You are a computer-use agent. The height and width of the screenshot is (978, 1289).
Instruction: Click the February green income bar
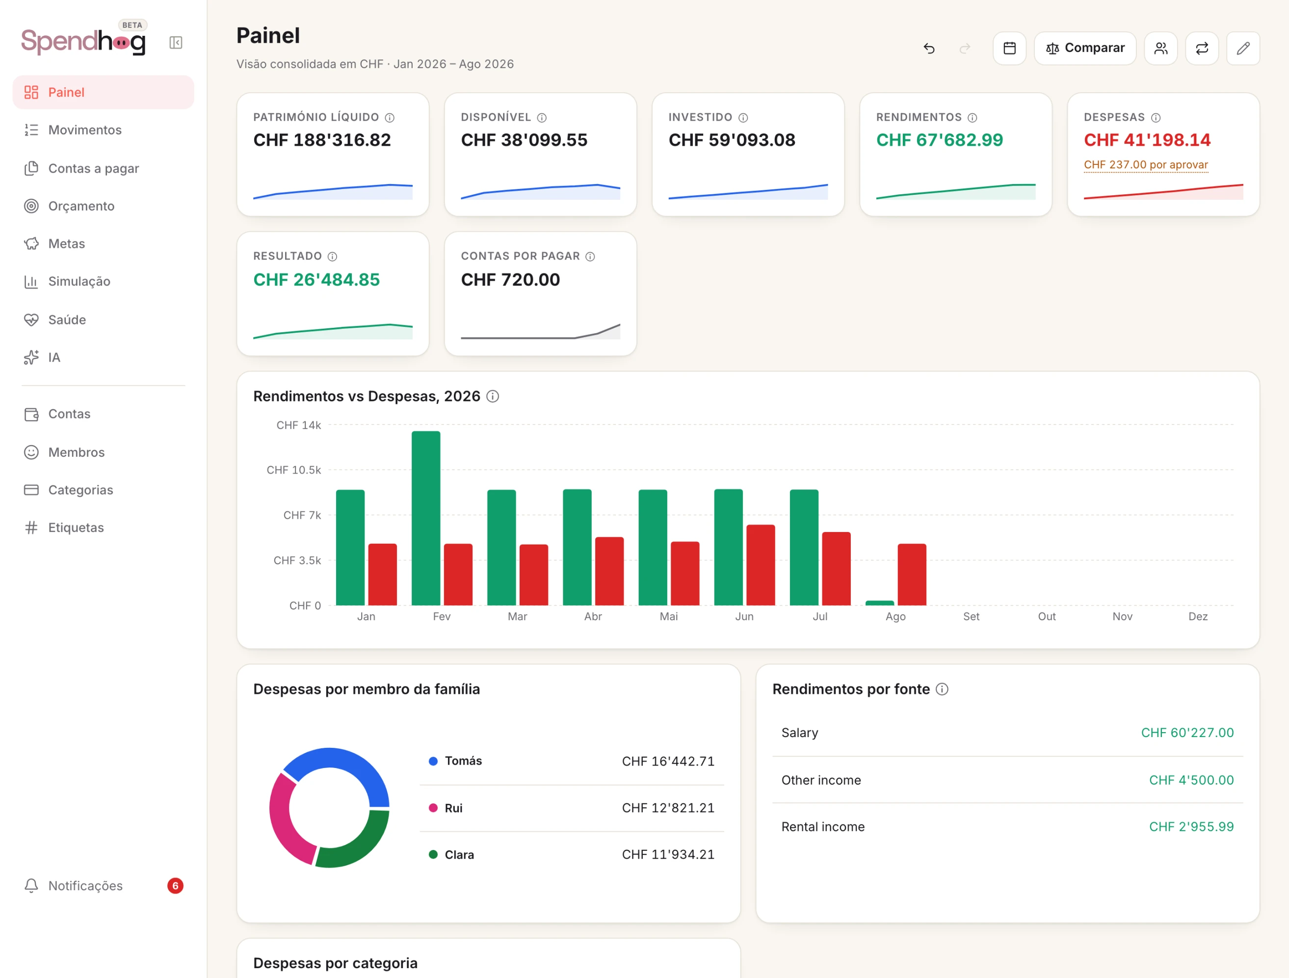[x=426, y=518]
